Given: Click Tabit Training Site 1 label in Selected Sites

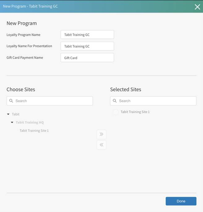Looking at the screenshot, I should pos(135,112).
